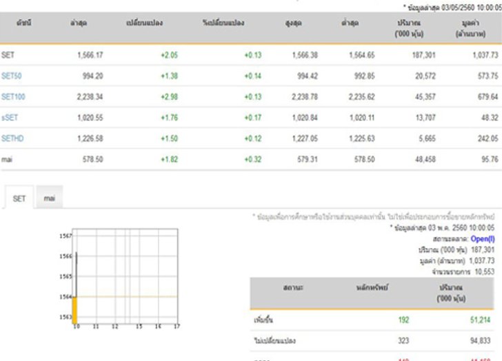Select advancing securities count 192

(403, 320)
